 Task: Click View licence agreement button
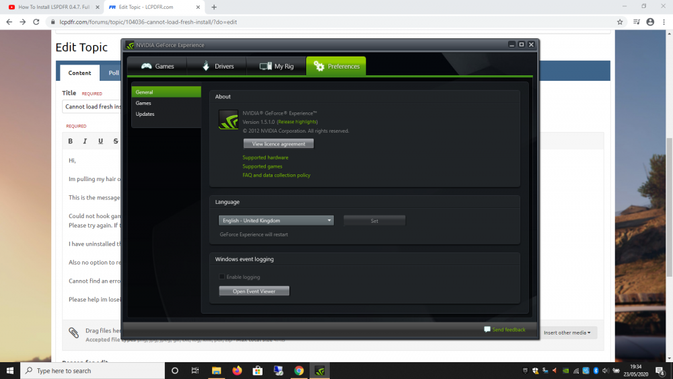279,144
